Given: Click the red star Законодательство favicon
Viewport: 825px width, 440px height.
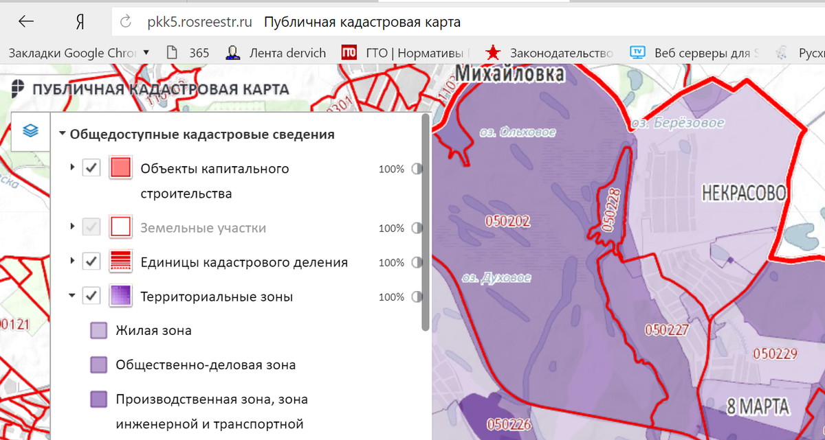Looking at the screenshot, I should tap(492, 53).
